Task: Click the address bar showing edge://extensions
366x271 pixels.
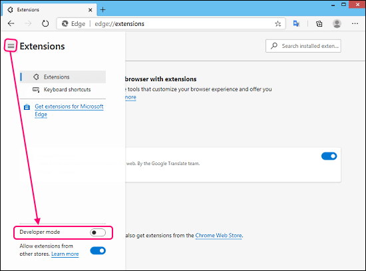Action: click(171, 23)
